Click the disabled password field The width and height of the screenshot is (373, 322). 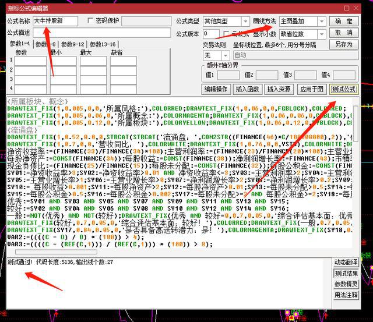pyautogui.click(x=146, y=21)
